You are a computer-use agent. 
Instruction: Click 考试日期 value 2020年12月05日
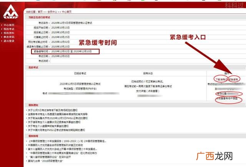pyautogui.click(x=60, y=56)
